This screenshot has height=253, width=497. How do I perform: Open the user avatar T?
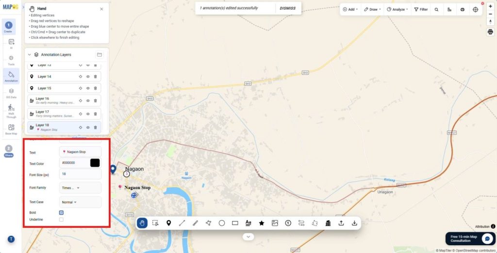[11, 239]
